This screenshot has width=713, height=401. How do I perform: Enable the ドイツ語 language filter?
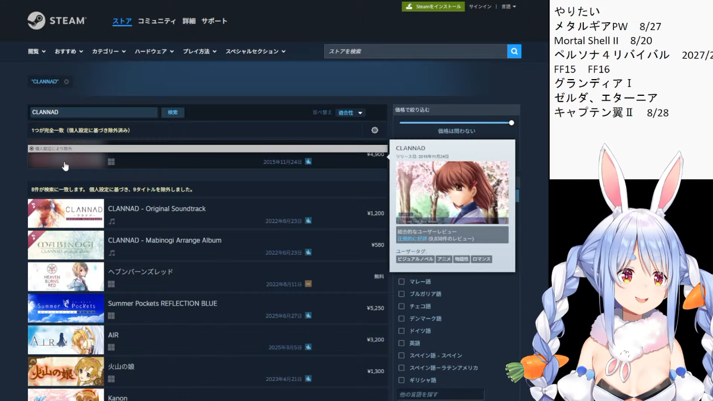click(401, 331)
